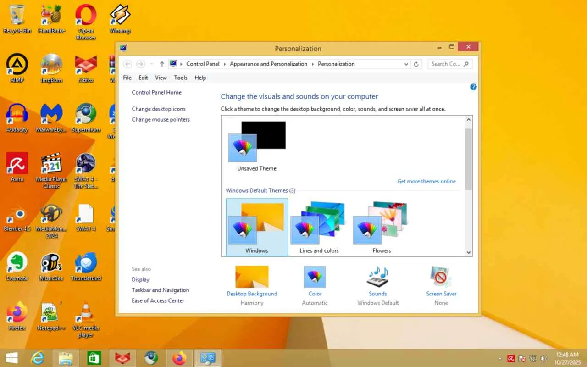587x367 pixels.
Task: Click the ImgBurn desktop shortcut
Action: (x=51, y=68)
